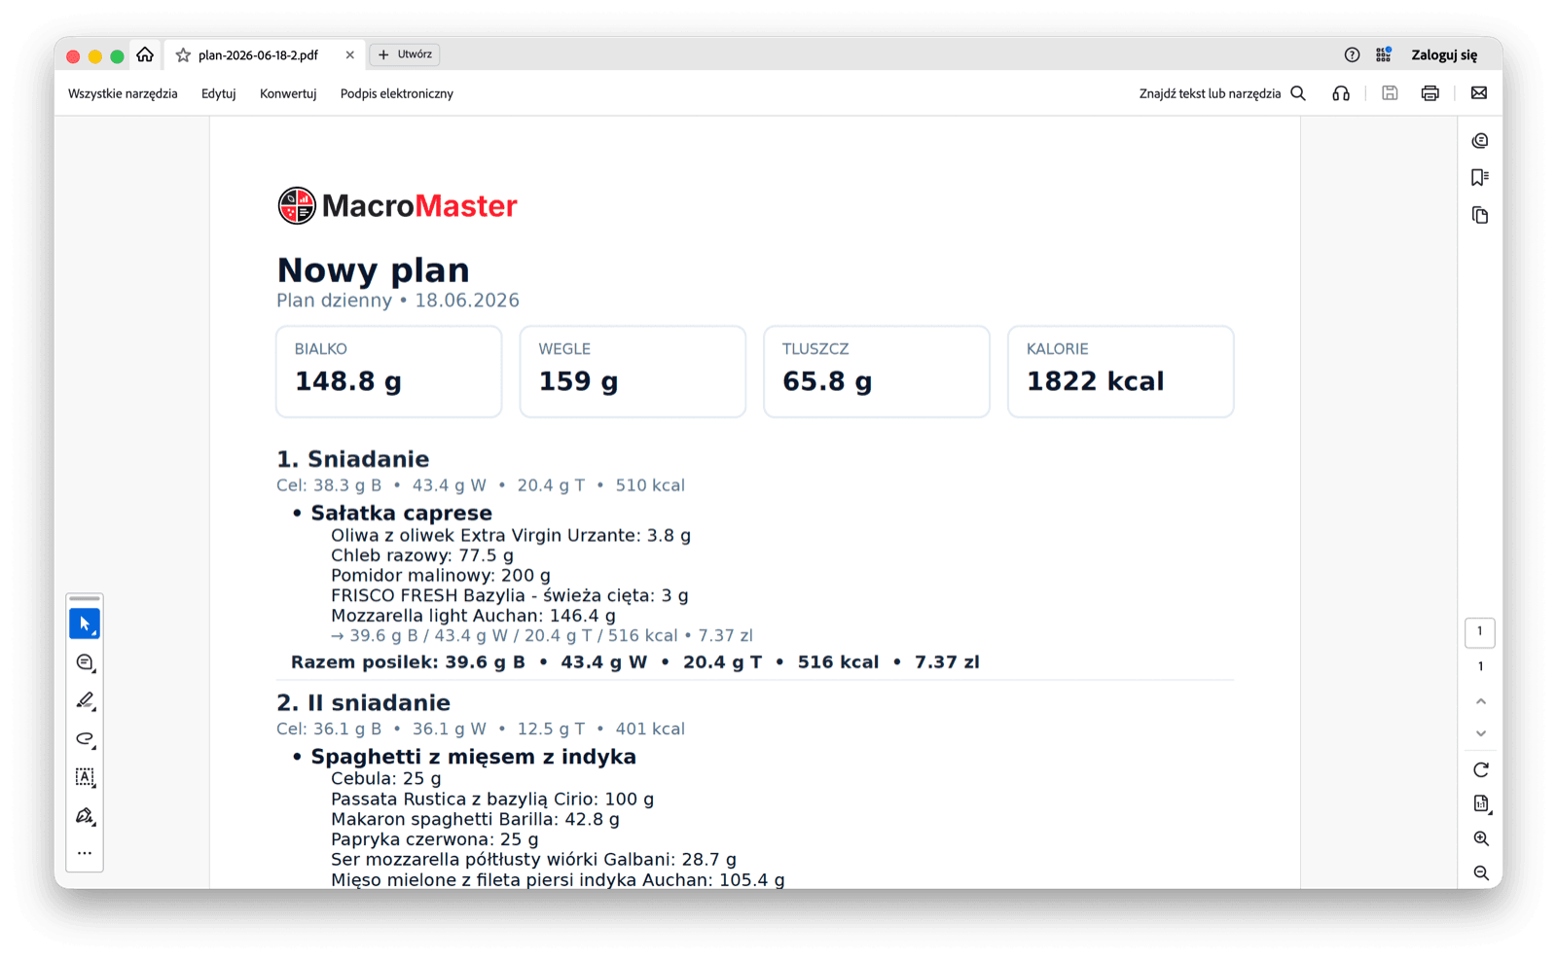Screen dimensions: 1557x960
Task: Open more tools ellipsis in left toolbar
Action: click(x=85, y=853)
